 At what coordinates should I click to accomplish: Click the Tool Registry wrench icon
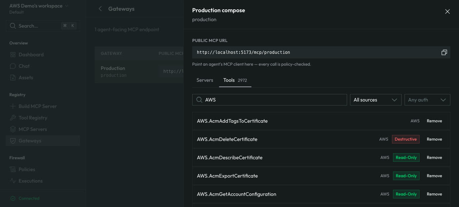pyautogui.click(x=13, y=118)
